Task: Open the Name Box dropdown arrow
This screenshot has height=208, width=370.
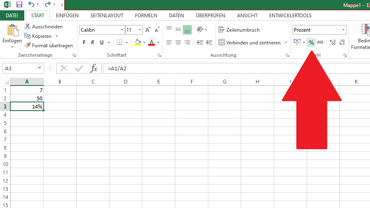Action: (40, 68)
